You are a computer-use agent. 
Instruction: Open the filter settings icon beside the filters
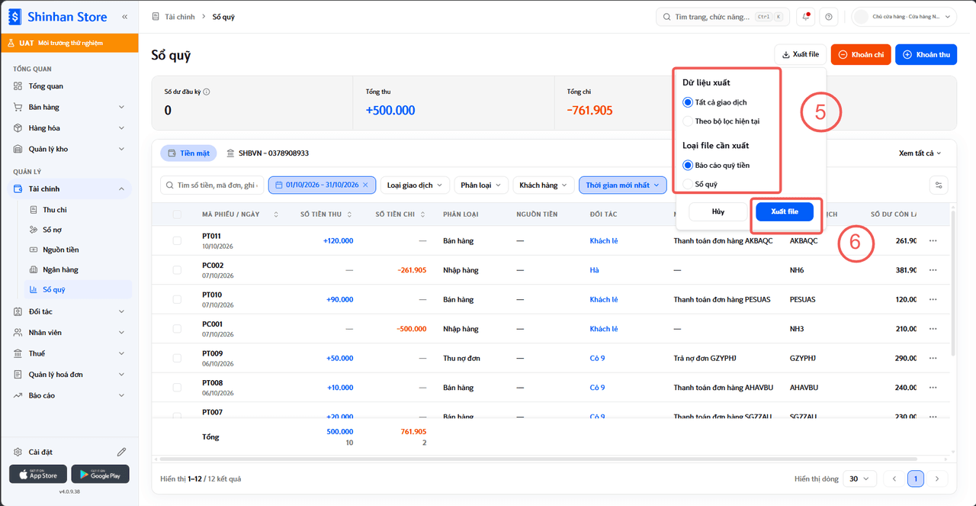(x=940, y=185)
